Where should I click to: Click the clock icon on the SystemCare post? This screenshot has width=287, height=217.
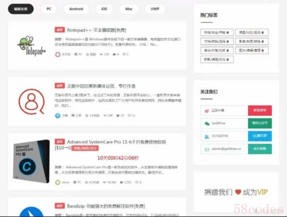click(x=86, y=182)
